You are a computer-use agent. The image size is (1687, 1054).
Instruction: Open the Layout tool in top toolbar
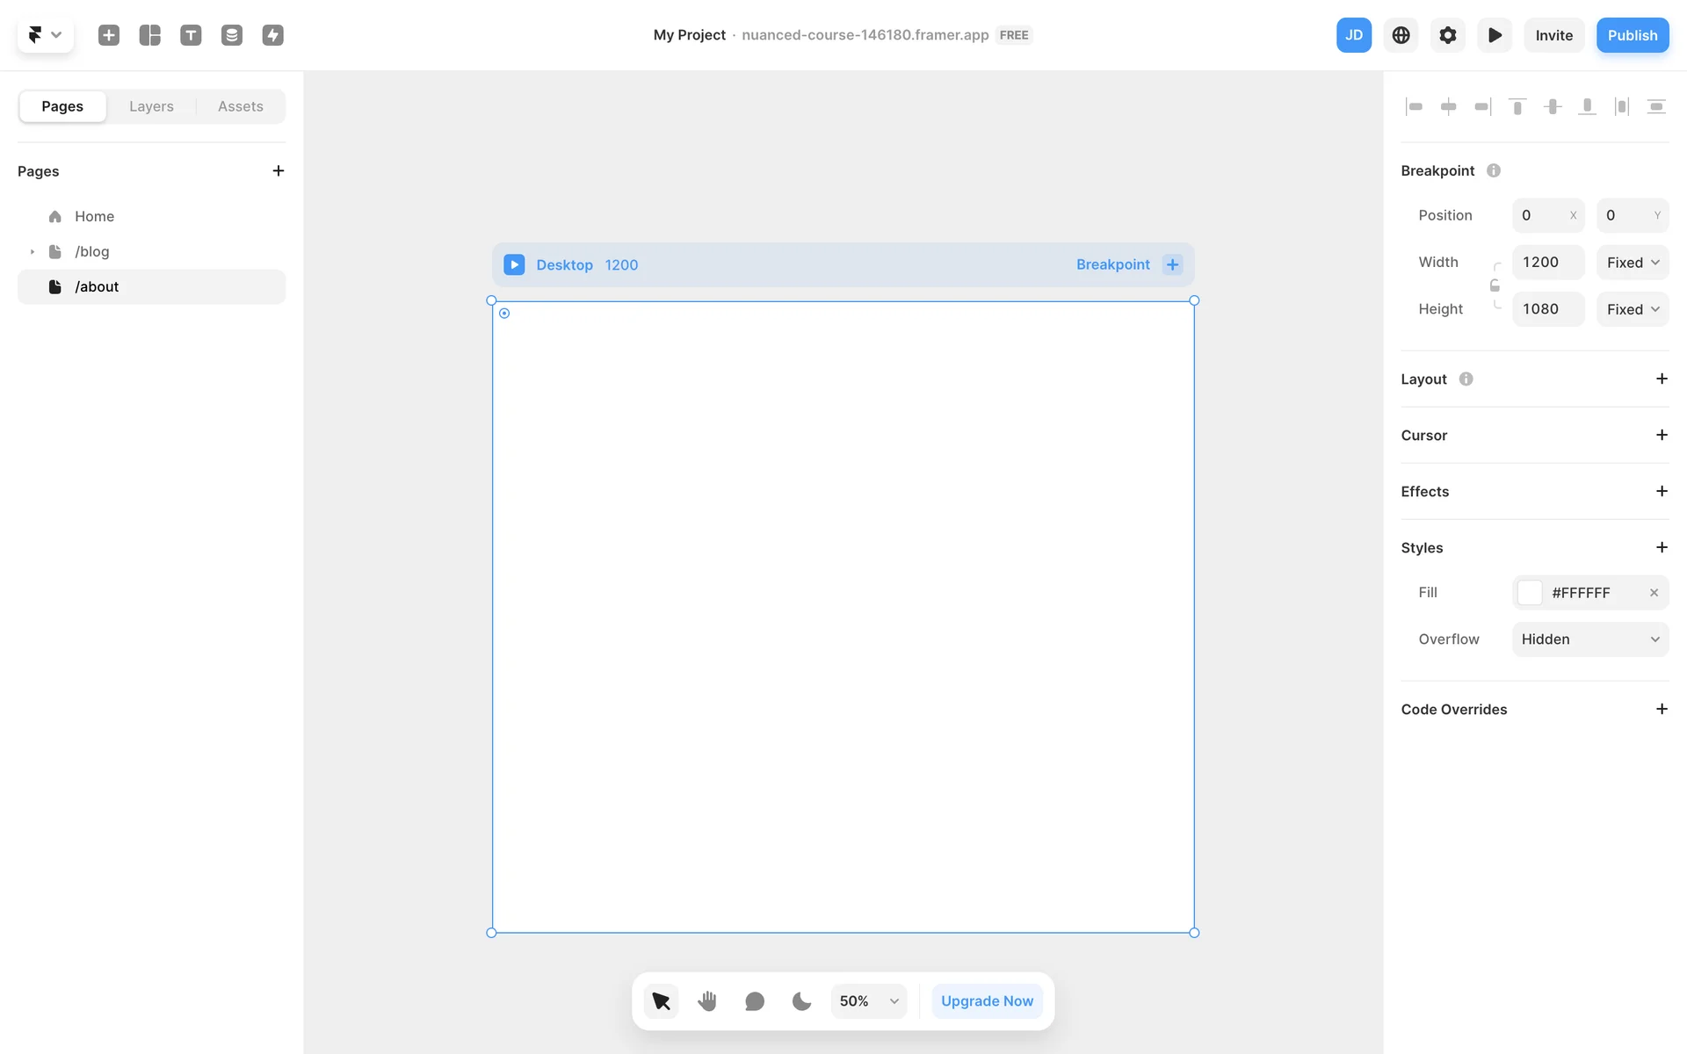pos(150,35)
